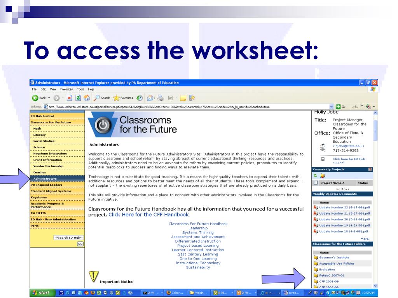
Task: Open the Favorites star button
Action: click(x=123, y=98)
